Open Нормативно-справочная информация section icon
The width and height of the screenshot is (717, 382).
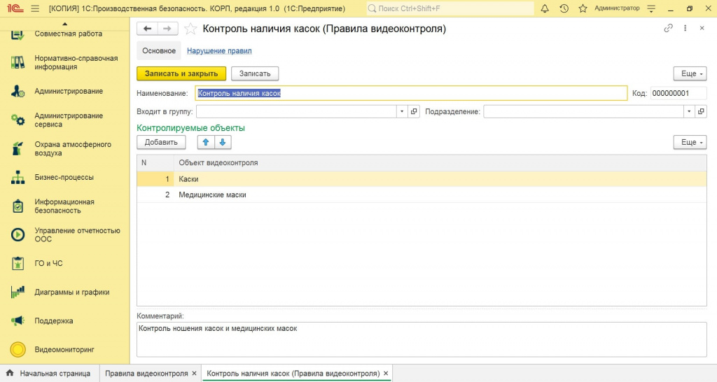click(x=18, y=62)
